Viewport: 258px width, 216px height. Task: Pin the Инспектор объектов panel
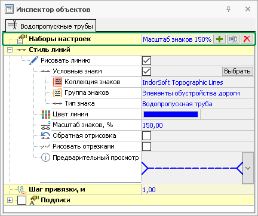(x=229, y=9)
